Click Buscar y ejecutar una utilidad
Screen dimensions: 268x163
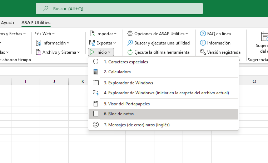tap(158, 43)
